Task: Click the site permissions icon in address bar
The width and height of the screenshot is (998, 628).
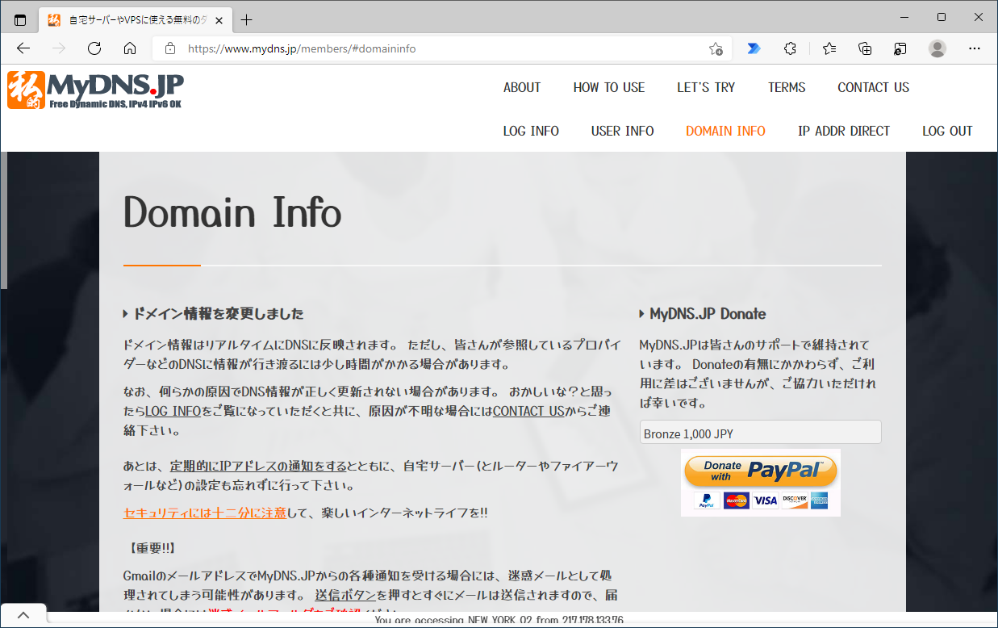Action: click(169, 48)
